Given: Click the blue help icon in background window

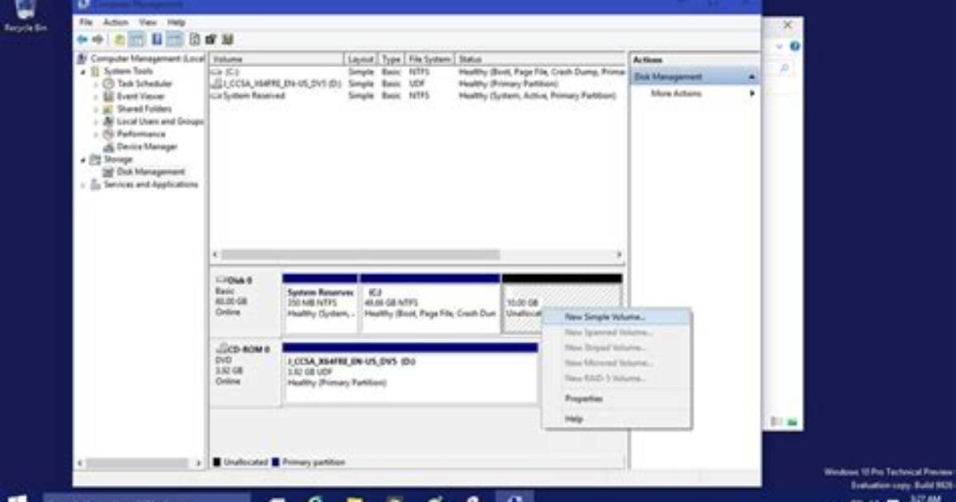Looking at the screenshot, I should tap(795, 46).
